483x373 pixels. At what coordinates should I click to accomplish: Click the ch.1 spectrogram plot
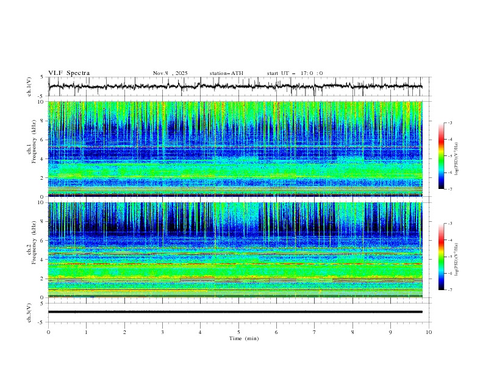(235, 149)
